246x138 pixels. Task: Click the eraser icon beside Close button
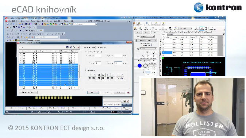pos(128,92)
